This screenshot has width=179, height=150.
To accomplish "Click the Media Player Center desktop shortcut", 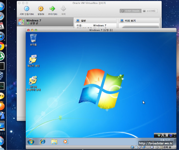I will pyautogui.click(x=33, y=83).
